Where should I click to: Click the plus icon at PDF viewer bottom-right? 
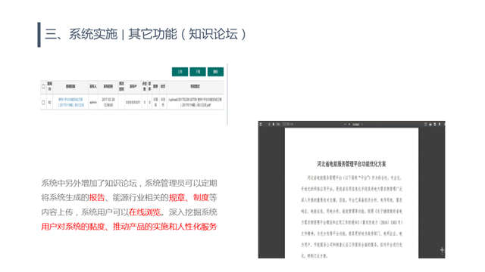click(442, 250)
